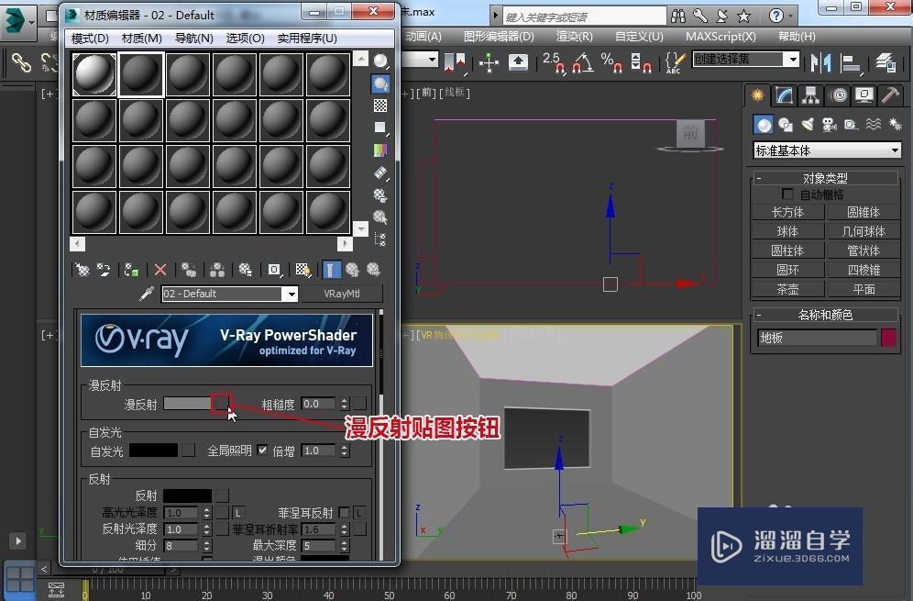Image resolution: width=913 pixels, height=601 pixels.
Task: Click the 自发光 black color swatch
Action: point(152,451)
